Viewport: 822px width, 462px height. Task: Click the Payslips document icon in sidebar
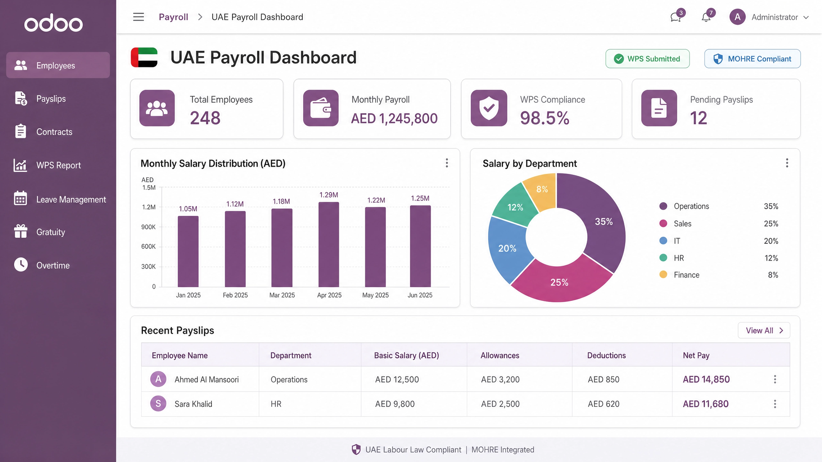(x=21, y=99)
